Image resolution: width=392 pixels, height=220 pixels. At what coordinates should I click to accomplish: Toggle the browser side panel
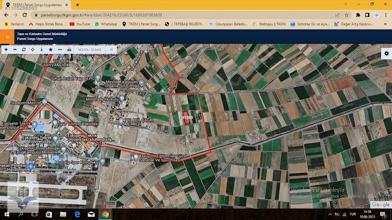(x=367, y=15)
